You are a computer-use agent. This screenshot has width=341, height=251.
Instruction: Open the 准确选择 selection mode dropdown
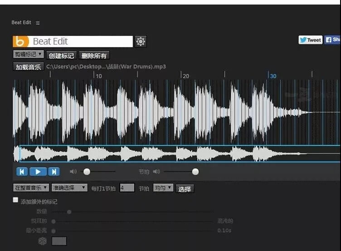coord(69,188)
